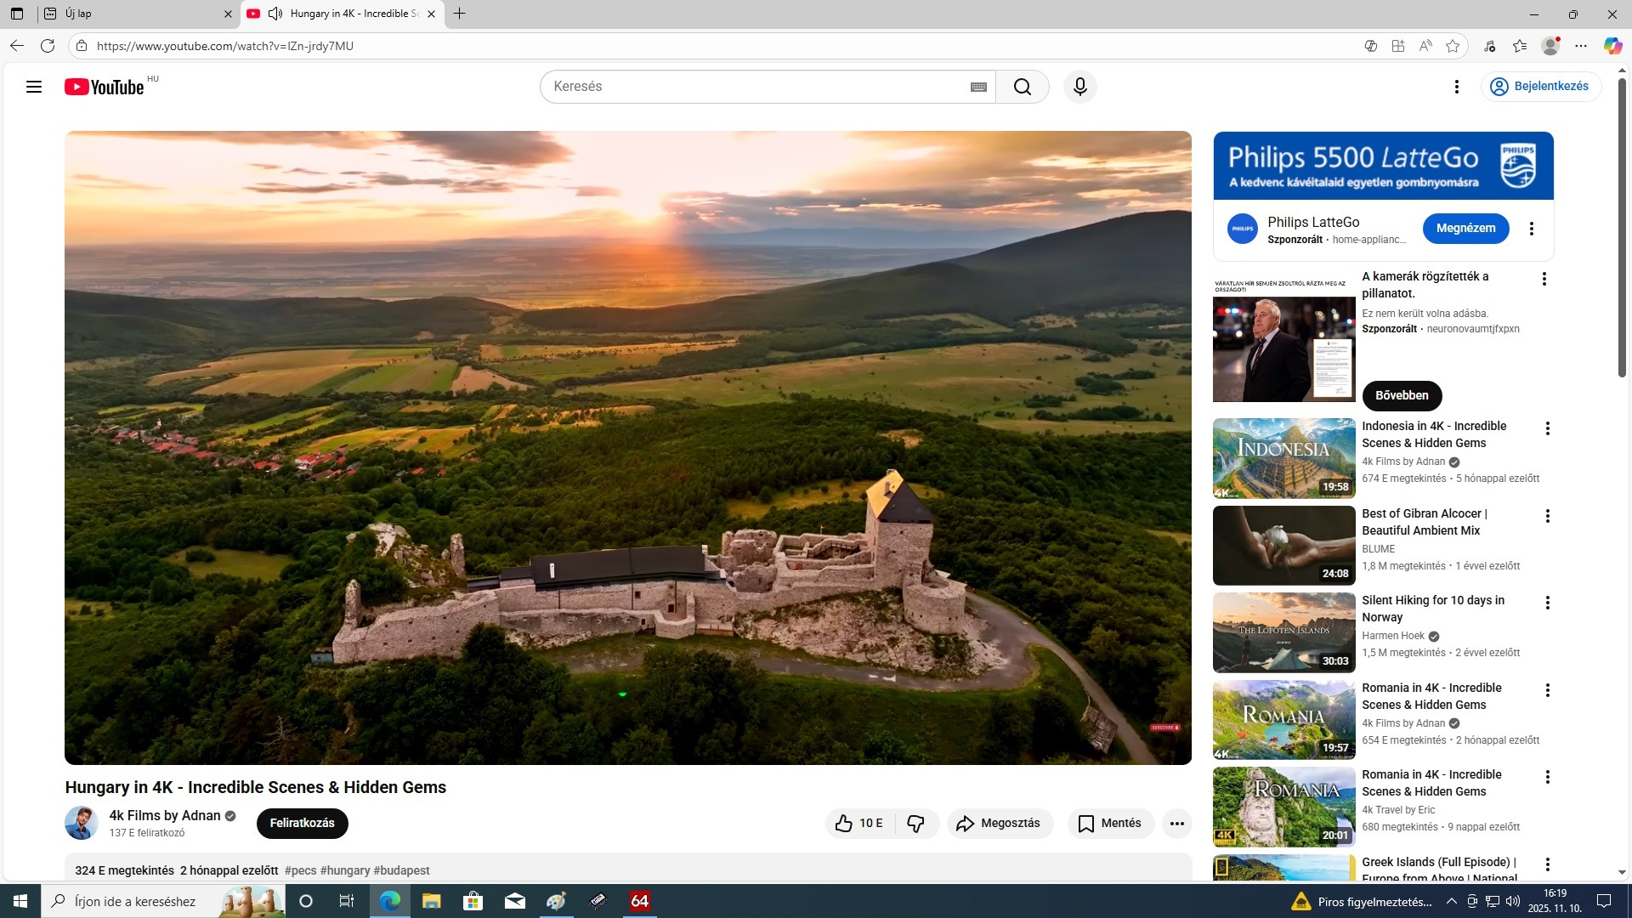Open a new browser tab with plus
This screenshot has height=918, width=1632.
(x=460, y=14)
